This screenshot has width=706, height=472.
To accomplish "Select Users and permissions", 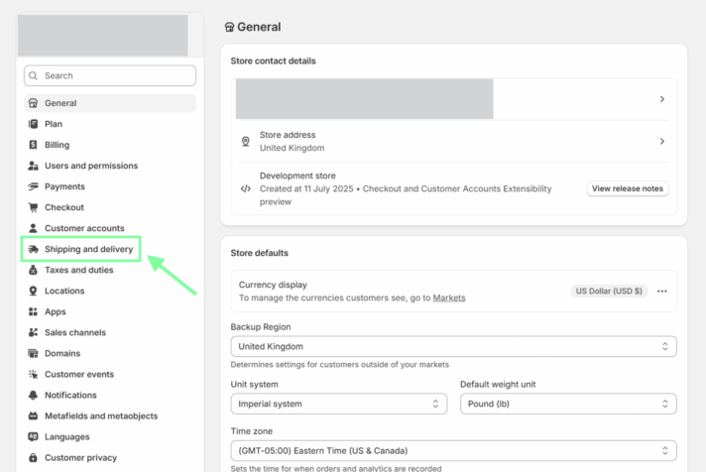I will (110, 166).
